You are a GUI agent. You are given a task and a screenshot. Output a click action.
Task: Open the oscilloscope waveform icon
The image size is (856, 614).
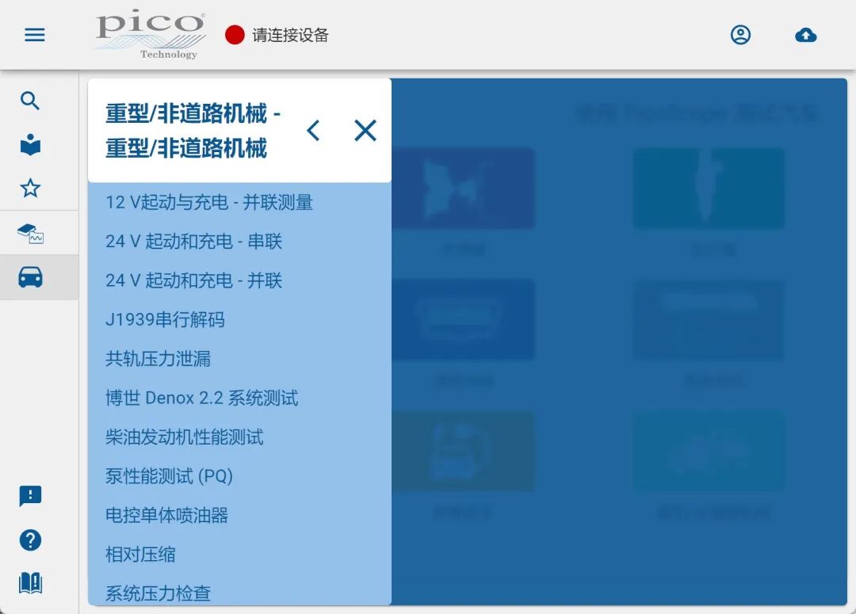[x=31, y=234]
